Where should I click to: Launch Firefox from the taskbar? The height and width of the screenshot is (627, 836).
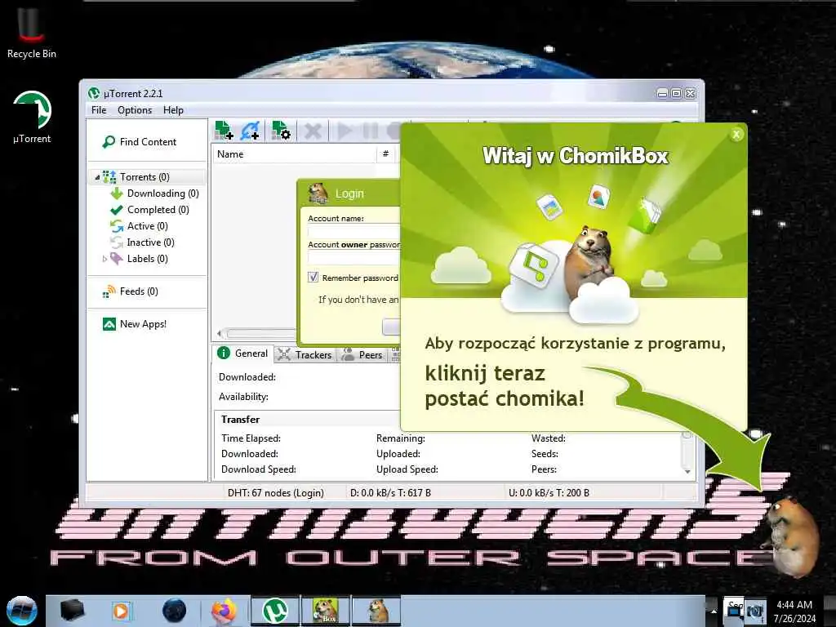(224, 611)
